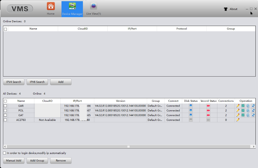Click the About shirt icon
Image resolution: width=258 pixels, height=168 pixels.
[x=225, y=9]
